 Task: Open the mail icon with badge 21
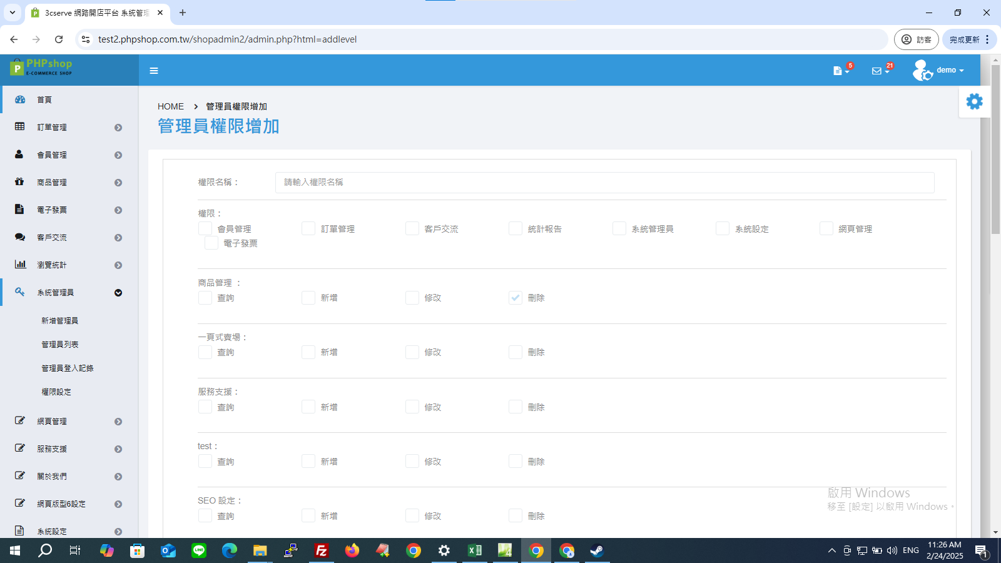click(x=880, y=70)
